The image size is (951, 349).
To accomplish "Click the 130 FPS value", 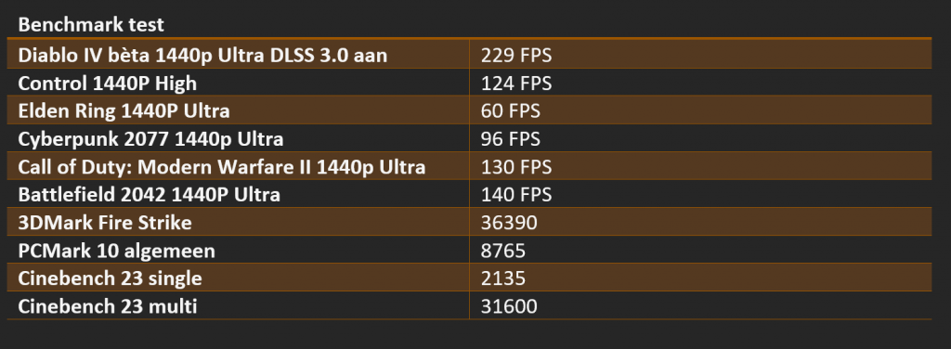I will coord(516,167).
